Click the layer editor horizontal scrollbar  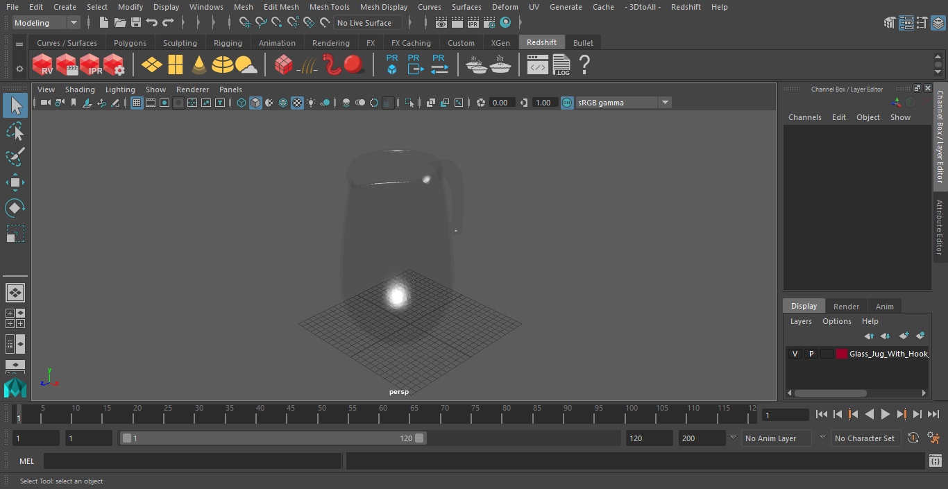(x=830, y=393)
